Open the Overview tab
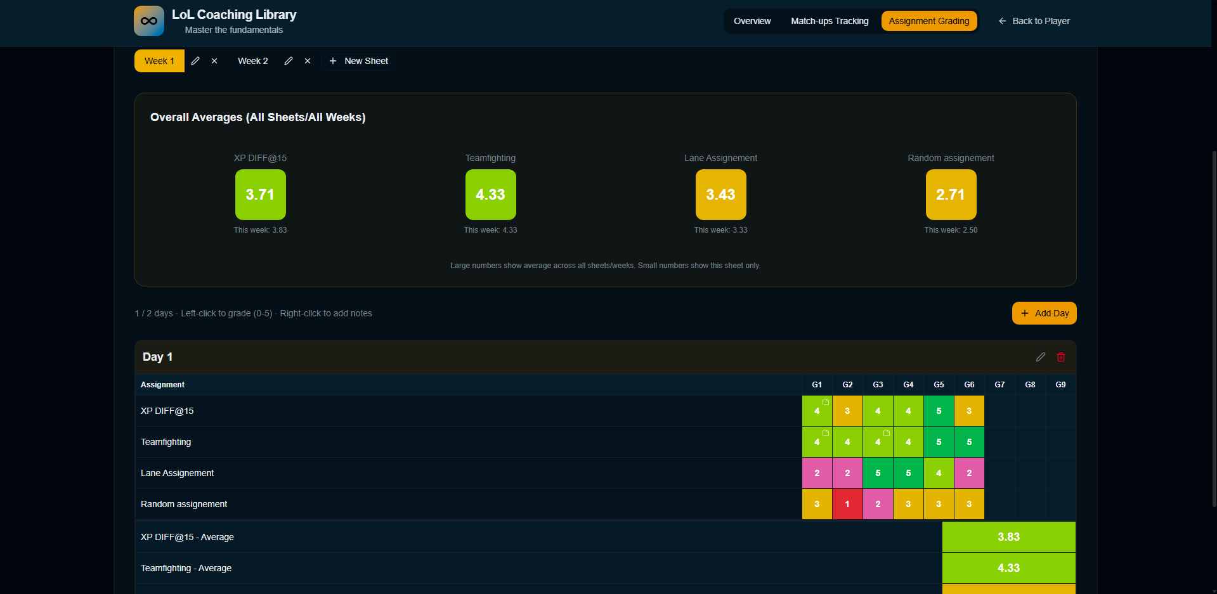Viewport: 1217px width, 594px height. (x=752, y=21)
